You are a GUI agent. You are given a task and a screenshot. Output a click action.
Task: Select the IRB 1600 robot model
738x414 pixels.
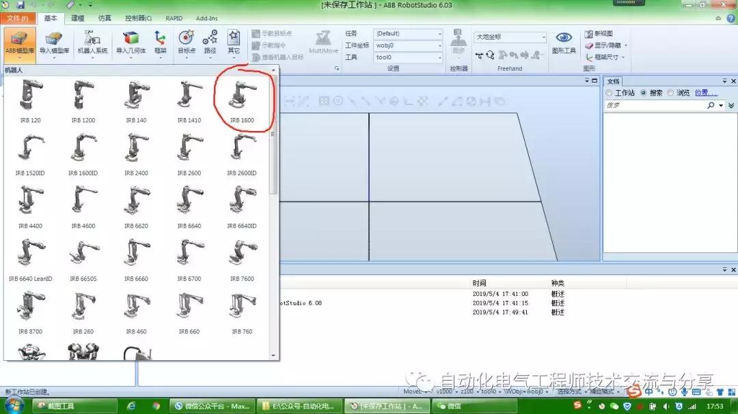tap(242, 100)
